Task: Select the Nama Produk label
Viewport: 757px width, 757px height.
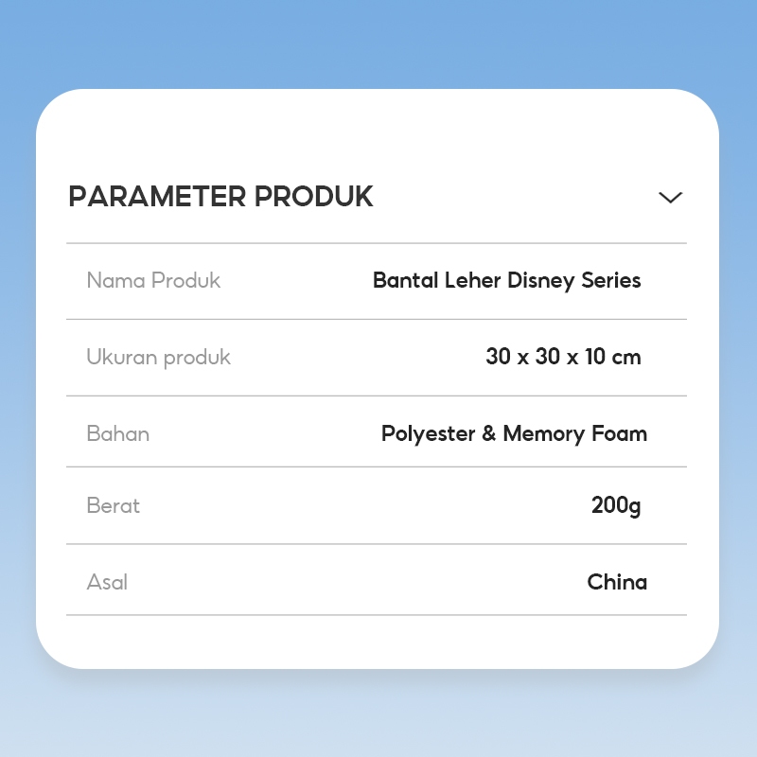Action: (x=153, y=280)
